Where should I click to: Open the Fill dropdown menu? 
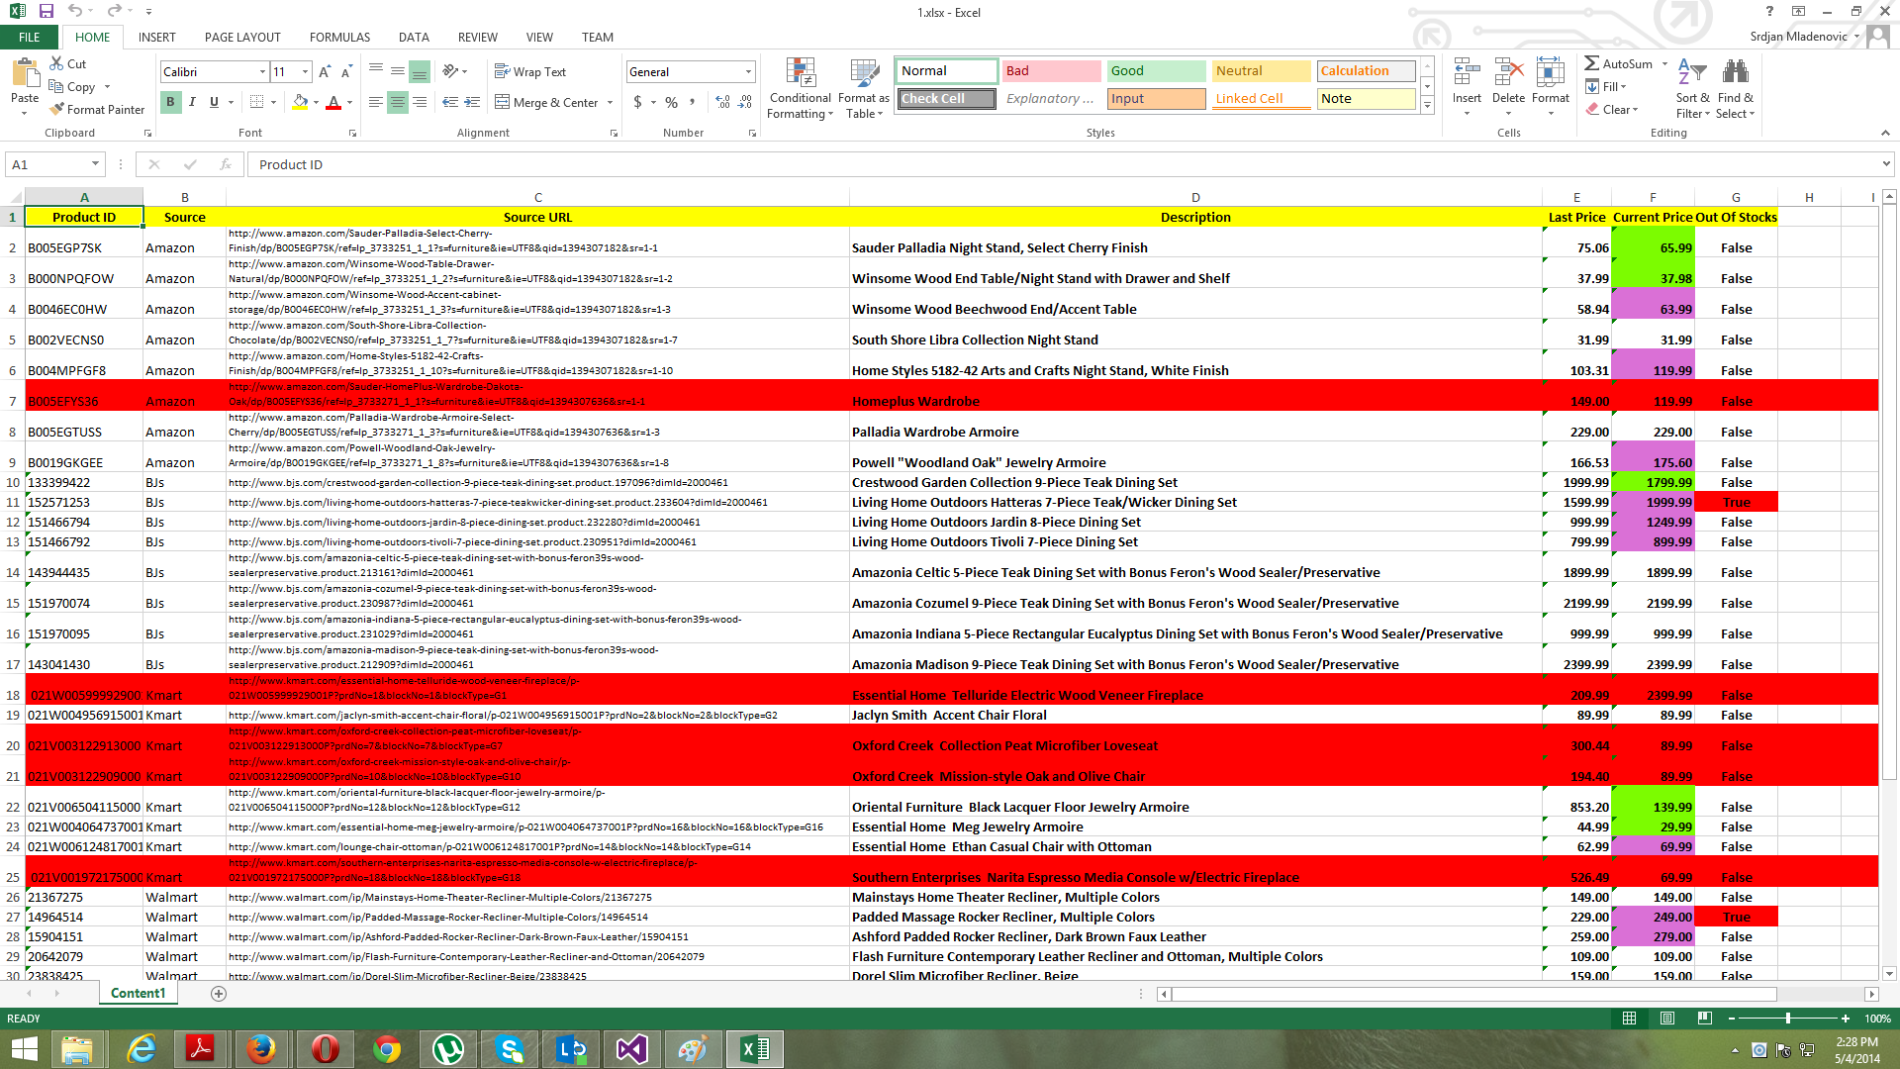click(1606, 86)
